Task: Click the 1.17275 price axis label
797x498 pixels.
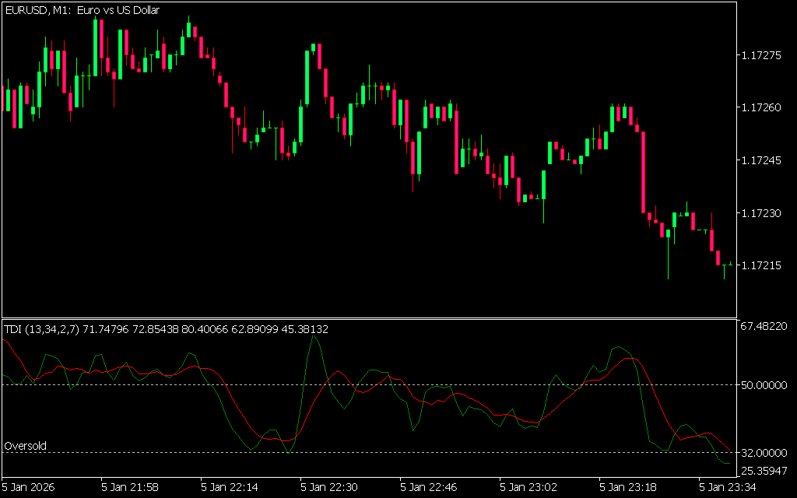Action: coord(760,55)
